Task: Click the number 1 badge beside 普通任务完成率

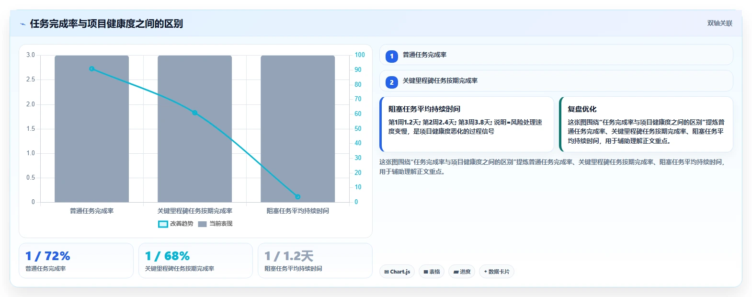Action: (x=392, y=57)
